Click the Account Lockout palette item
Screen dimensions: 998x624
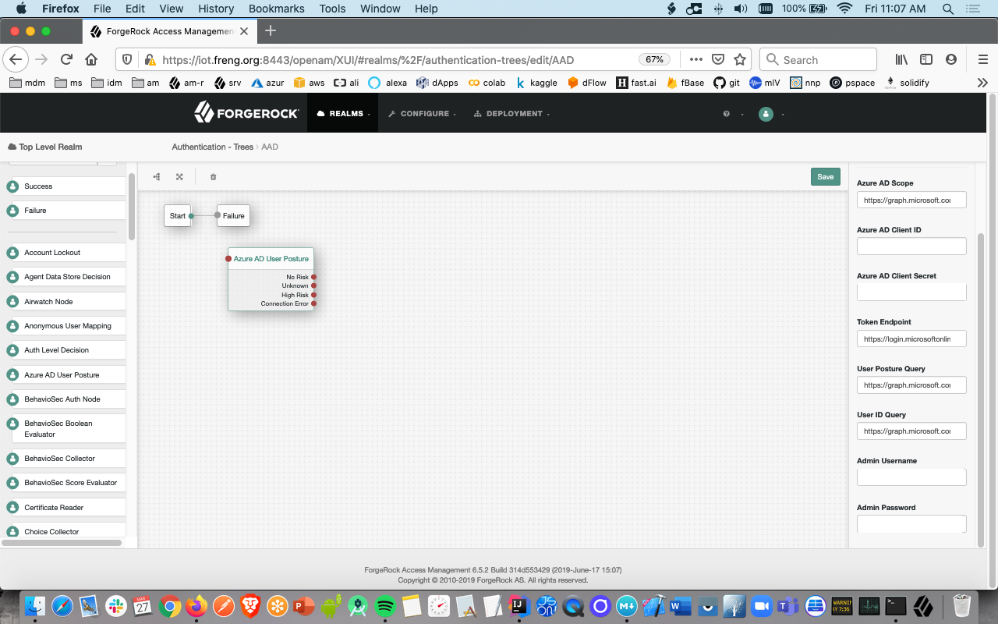[65, 253]
